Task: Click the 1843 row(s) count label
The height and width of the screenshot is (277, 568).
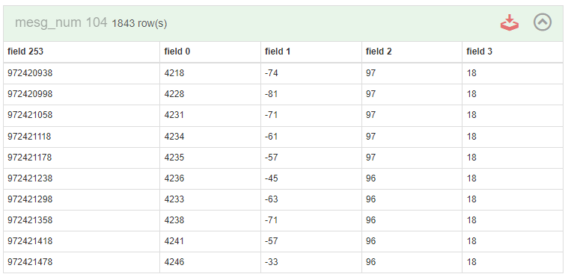Action: [139, 24]
